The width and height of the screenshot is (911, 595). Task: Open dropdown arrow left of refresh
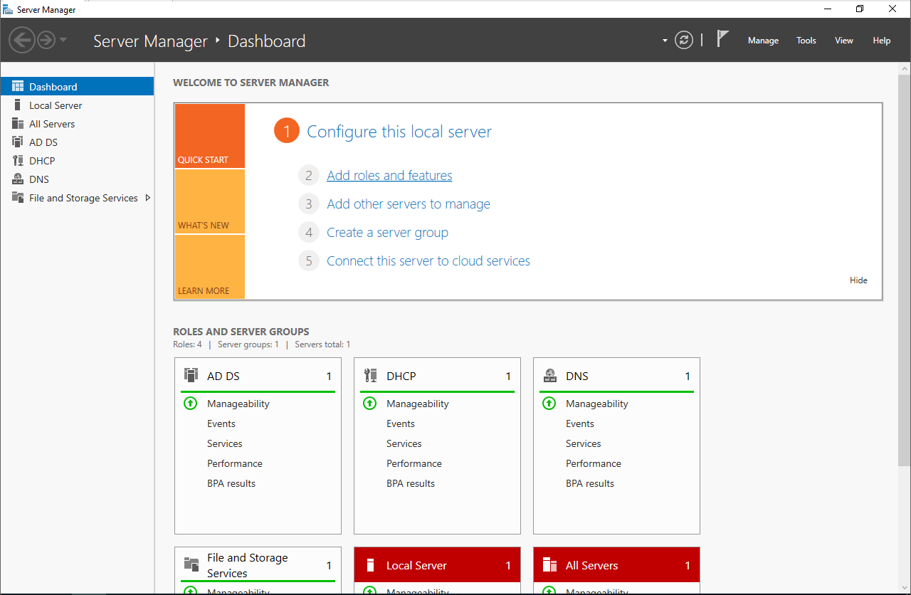pyautogui.click(x=665, y=41)
